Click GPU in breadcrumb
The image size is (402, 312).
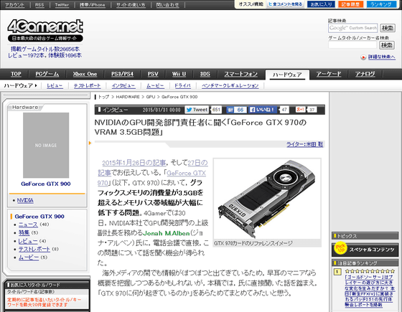(x=151, y=97)
